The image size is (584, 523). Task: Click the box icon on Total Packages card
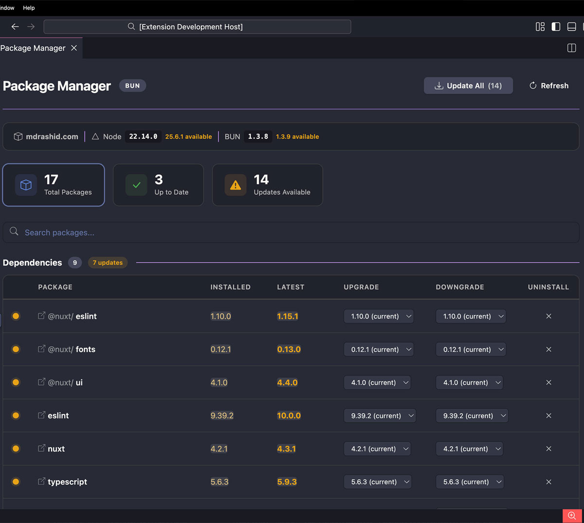pos(25,185)
